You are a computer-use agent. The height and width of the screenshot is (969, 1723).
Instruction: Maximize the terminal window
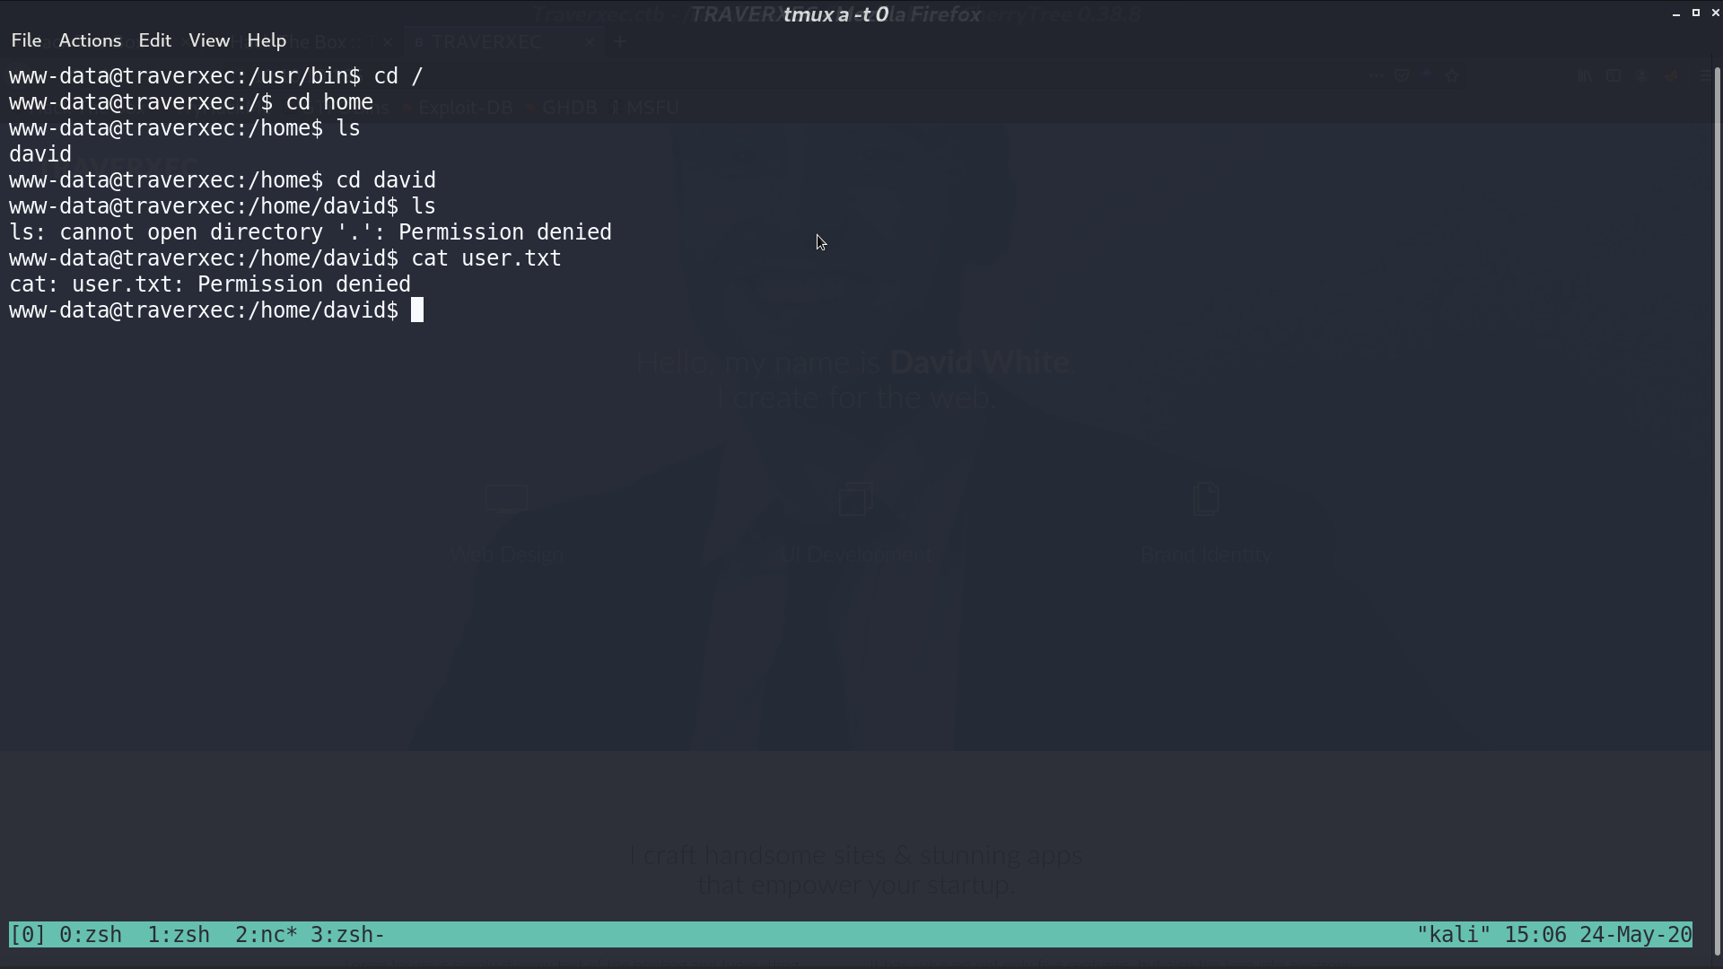[x=1696, y=13]
